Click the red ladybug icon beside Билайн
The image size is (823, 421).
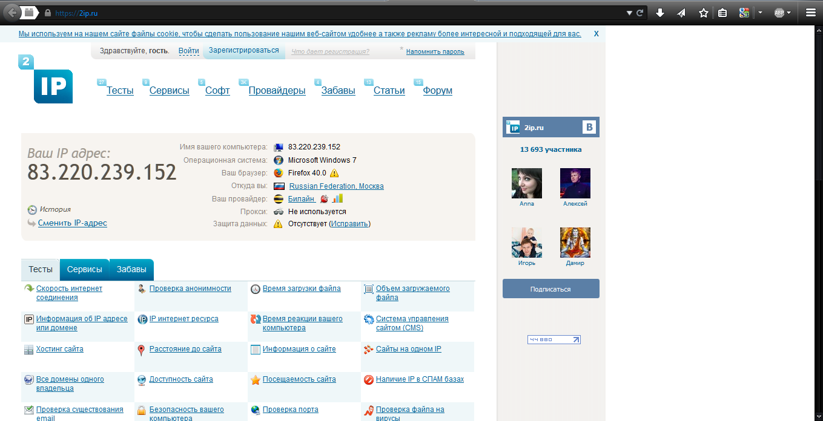(324, 198)
